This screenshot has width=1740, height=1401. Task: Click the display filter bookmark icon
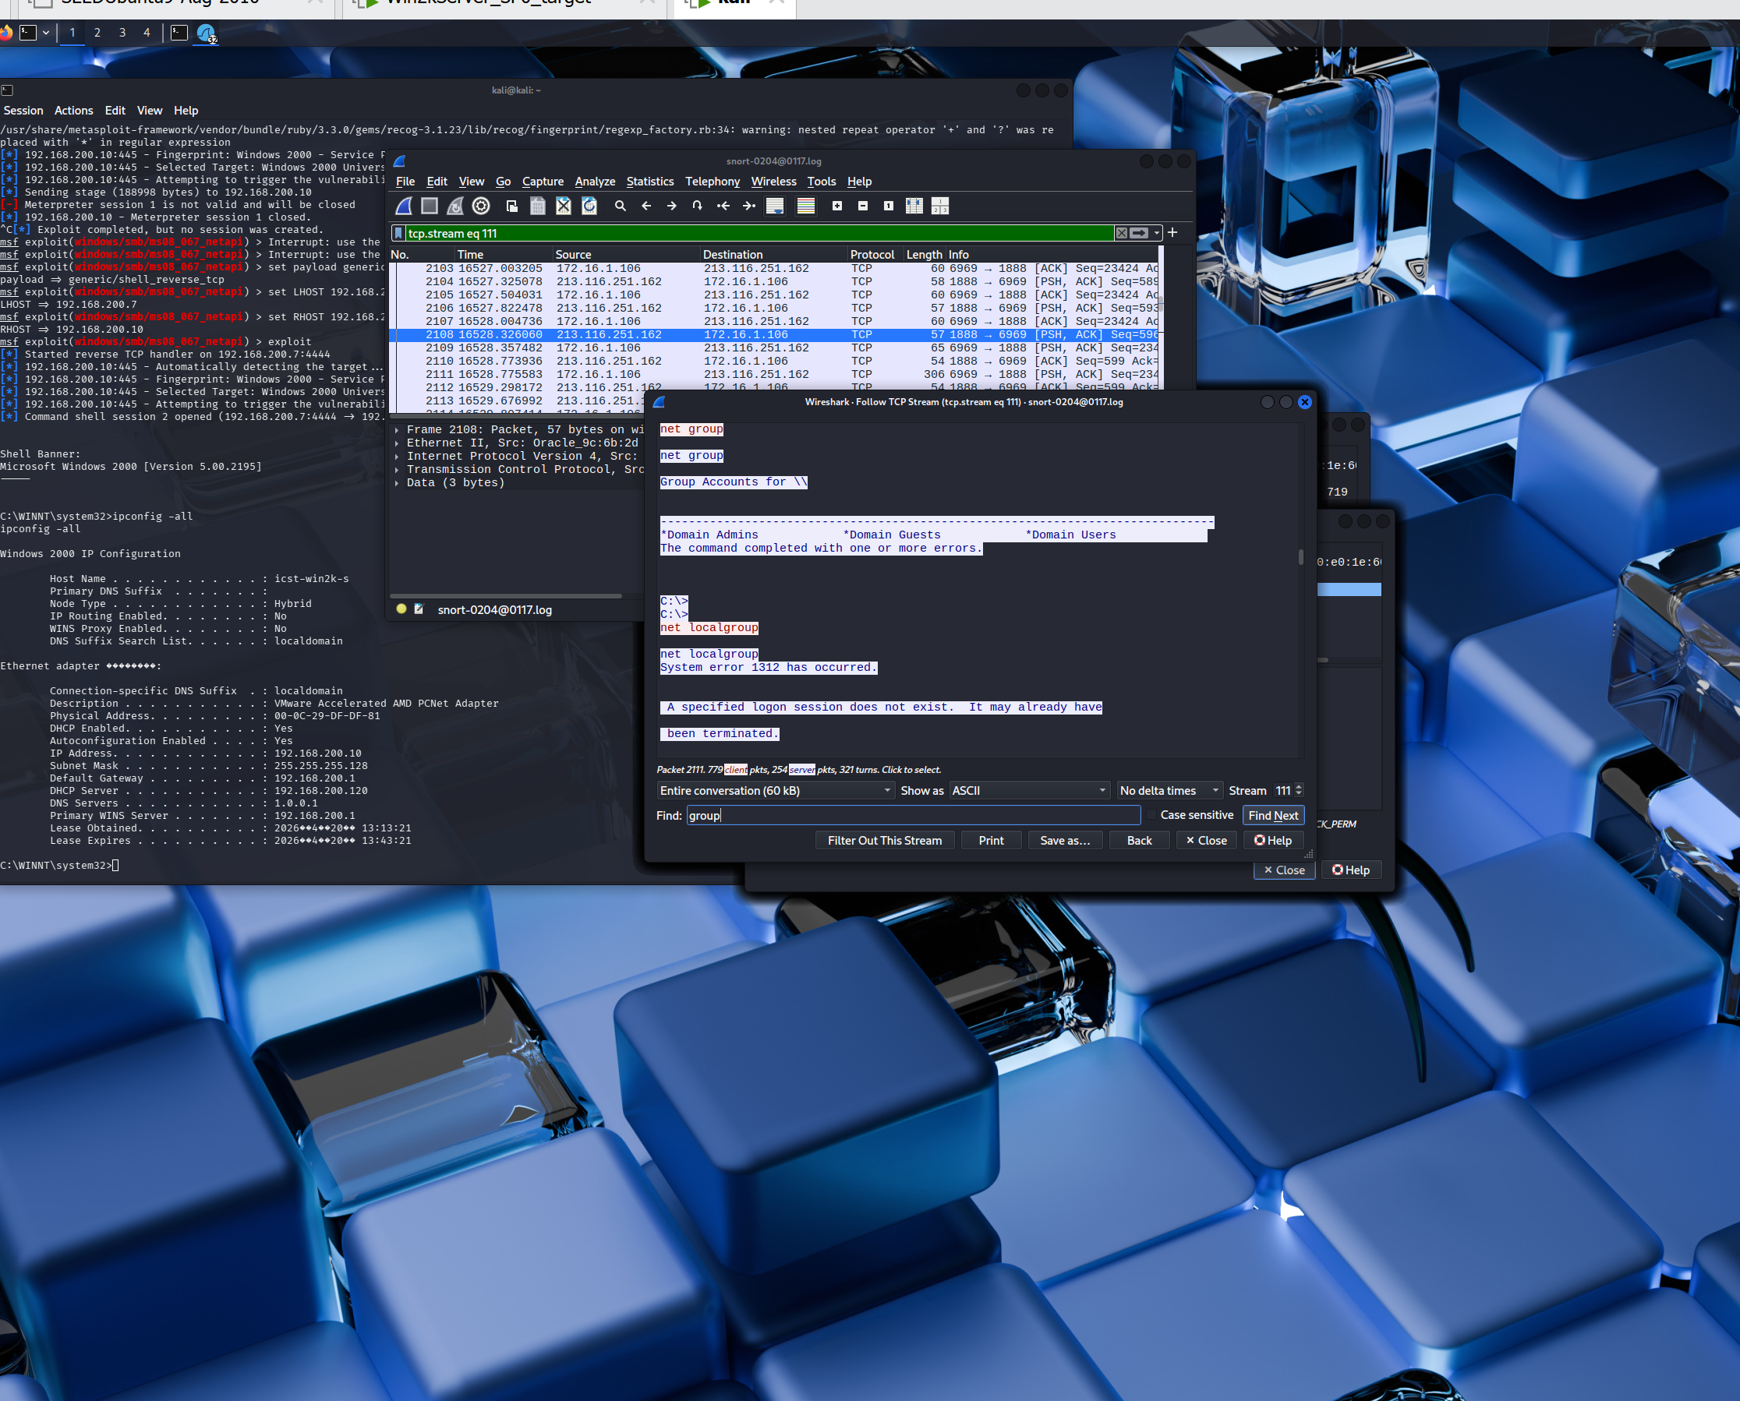tap(398, 233)
